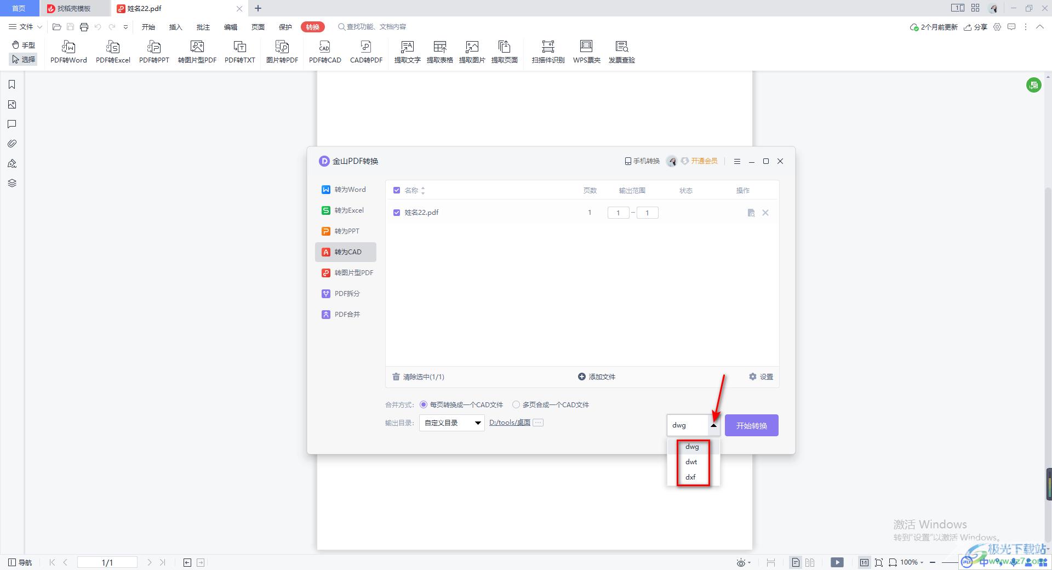
Task: Click the D:/tools/桌面 output path link
Action: pos(510,423)
